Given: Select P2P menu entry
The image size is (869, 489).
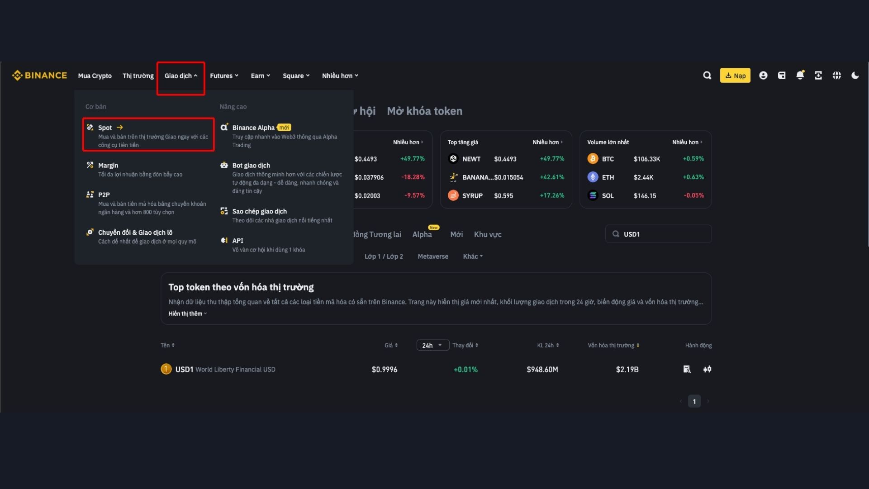Looking at the screenshot, I should pos(148,203).
